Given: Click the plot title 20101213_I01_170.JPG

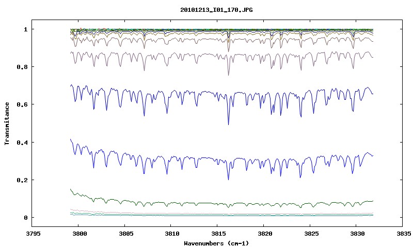Looking at the screenshot, I should pyautogui.click(x=216, y=10).
